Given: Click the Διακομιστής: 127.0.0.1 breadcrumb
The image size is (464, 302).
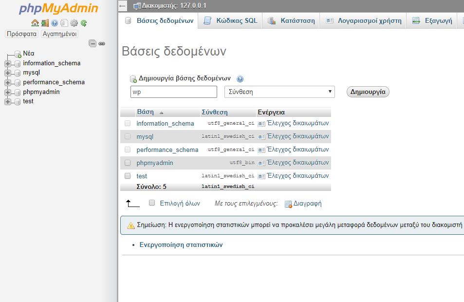Looking at the screenshot, I should [x=174, y=6].
